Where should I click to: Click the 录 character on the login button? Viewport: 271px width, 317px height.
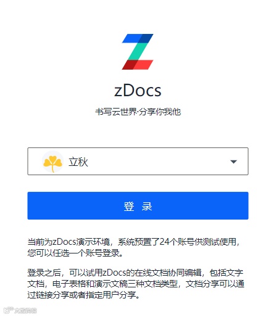(x=147, y=206)
